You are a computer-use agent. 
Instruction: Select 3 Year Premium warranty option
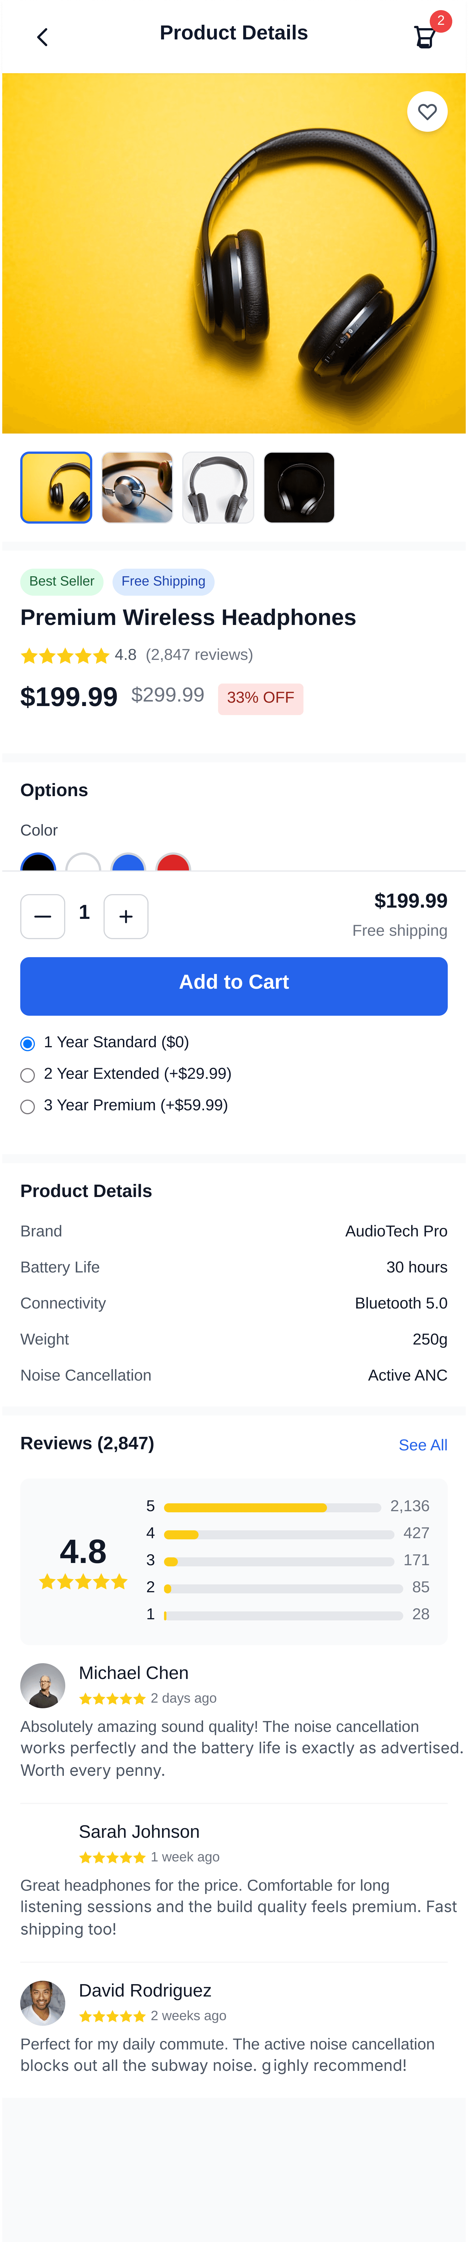28,1106
